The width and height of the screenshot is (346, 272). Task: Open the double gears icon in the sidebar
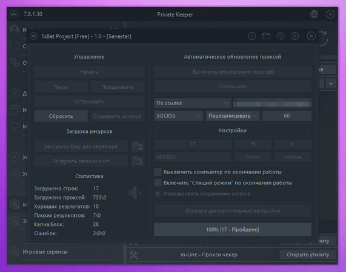pyautogui.click(x=15, y=62)
